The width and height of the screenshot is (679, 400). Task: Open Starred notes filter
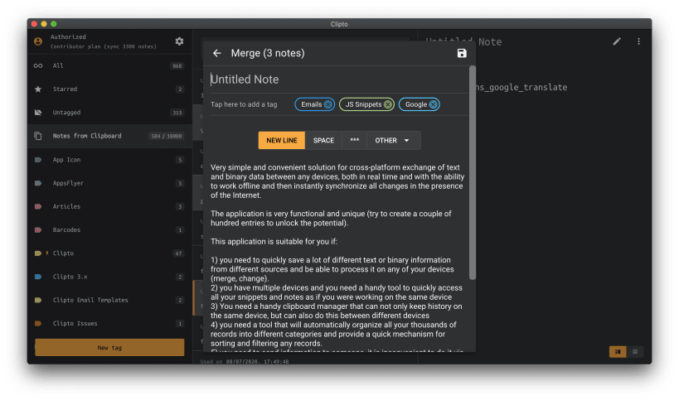click(110, 89)
